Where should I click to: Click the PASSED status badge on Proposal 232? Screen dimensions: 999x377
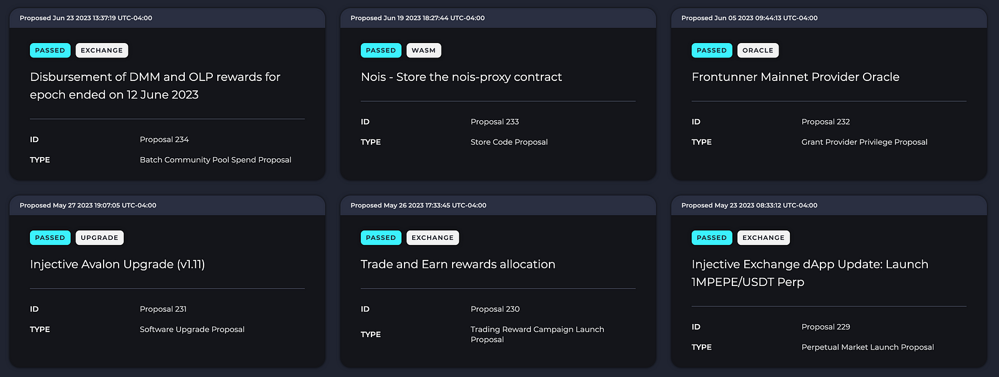pos(712,50)
